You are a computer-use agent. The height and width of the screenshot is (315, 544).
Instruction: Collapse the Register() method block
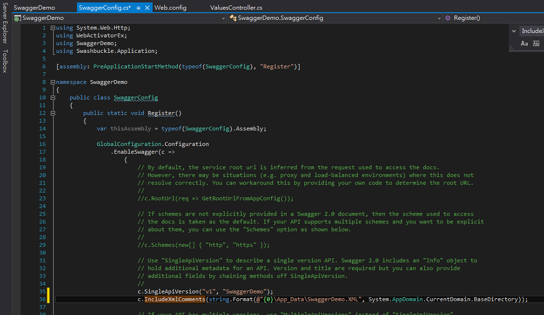(53, 113)
